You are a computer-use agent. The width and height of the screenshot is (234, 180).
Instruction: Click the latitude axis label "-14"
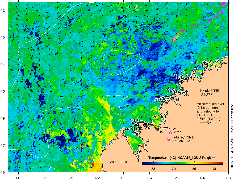coord(3,64)
